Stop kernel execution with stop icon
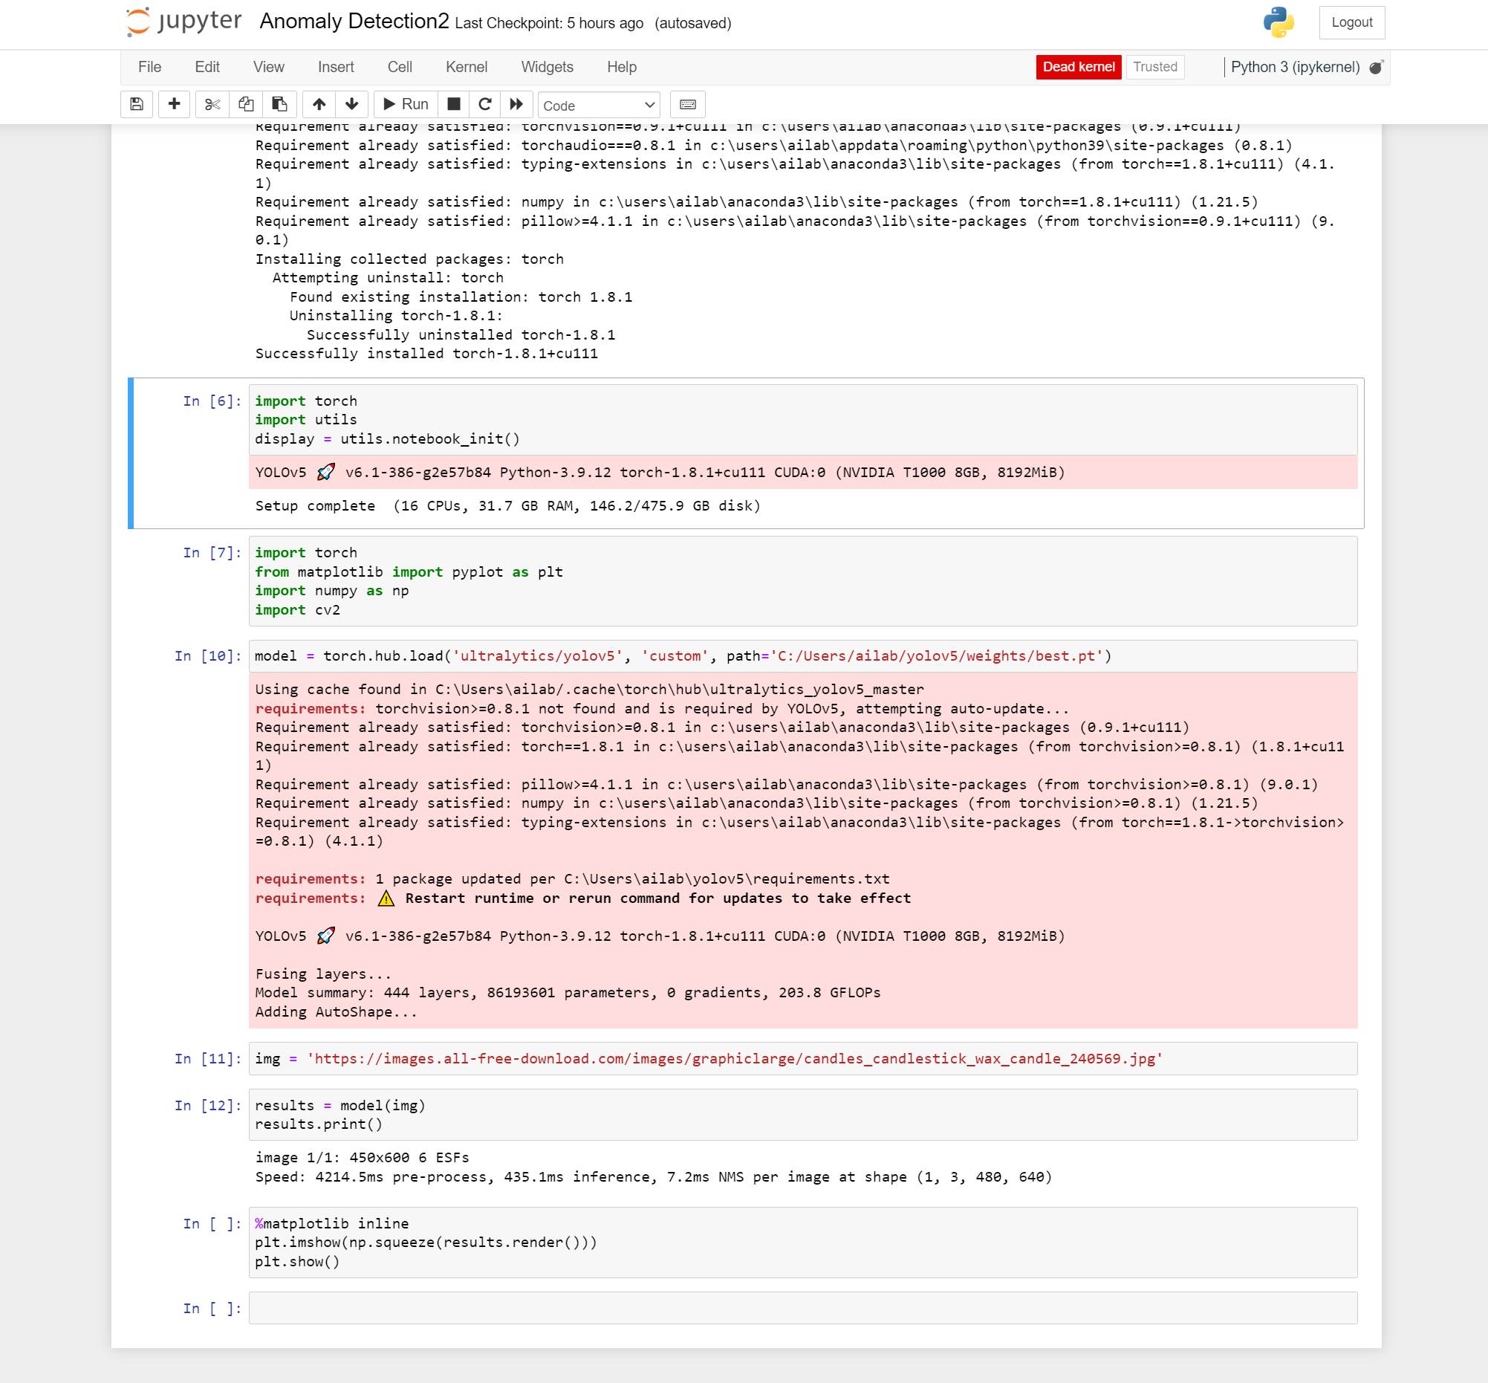 point(452,104)
